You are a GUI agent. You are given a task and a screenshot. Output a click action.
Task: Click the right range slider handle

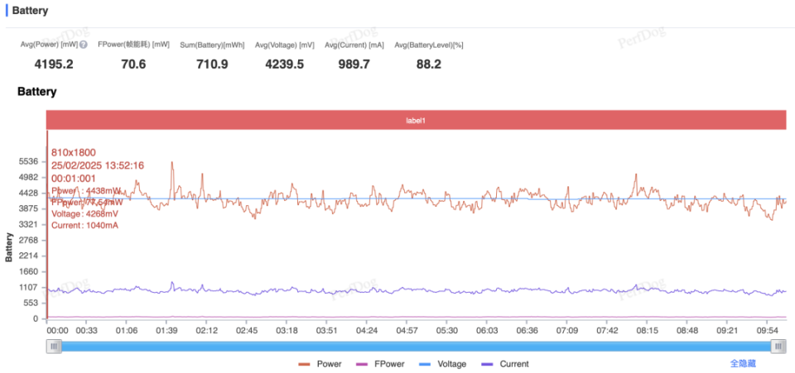click(x=778, y=347)
